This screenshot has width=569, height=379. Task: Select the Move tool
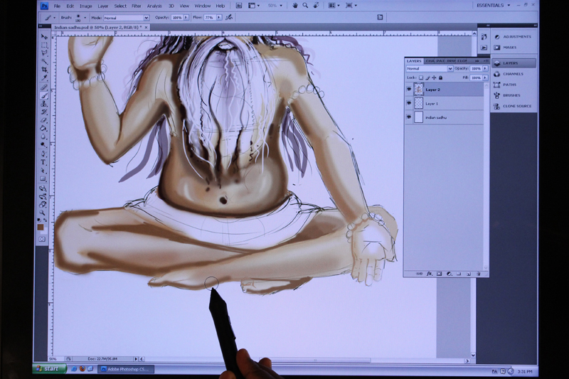click(x=43, y=36)
